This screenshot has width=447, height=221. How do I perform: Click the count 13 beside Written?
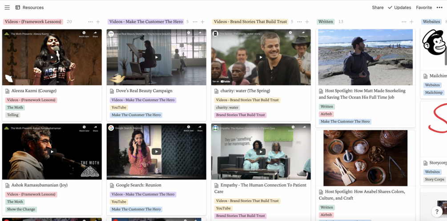(x=341, y=22)
